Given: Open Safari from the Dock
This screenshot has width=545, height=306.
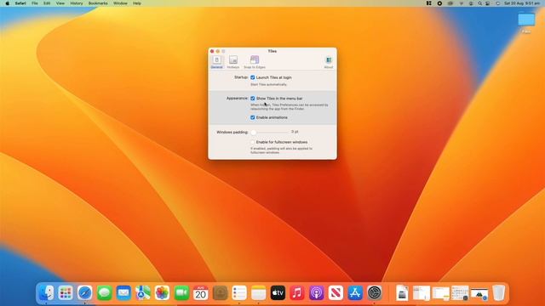Looking at the screenshot, I should (85, 293).
